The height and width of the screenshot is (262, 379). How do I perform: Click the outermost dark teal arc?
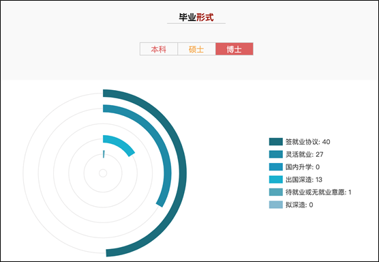(x=183, y=173)
